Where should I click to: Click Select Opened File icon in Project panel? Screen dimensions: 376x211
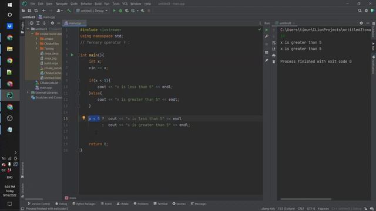click(31, 23)
